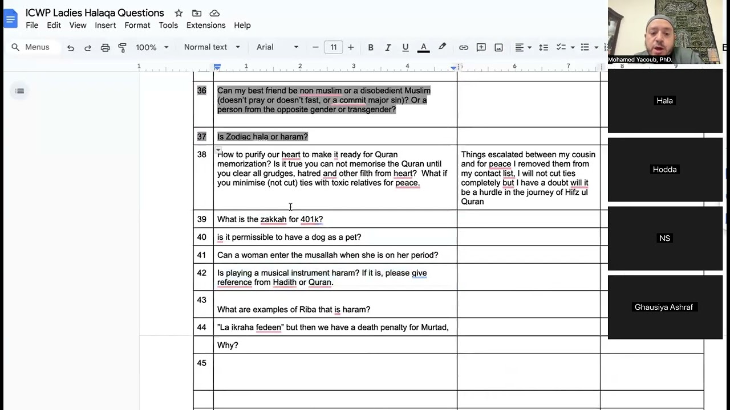Open the Extensions menu

coord(206,25)
